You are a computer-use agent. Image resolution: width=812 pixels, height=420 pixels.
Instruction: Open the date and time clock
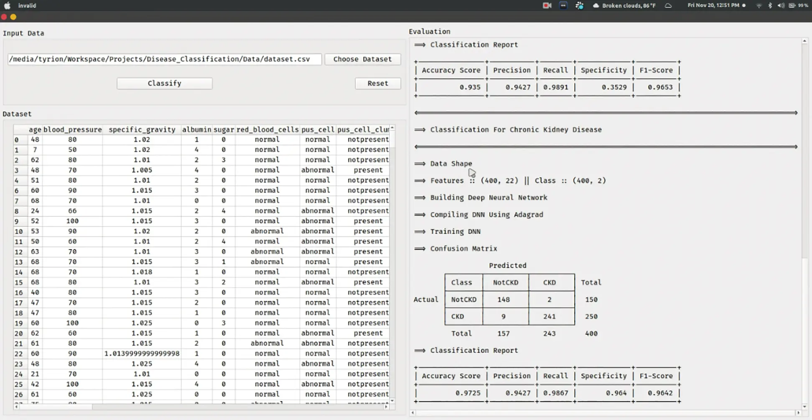[713, 5]
